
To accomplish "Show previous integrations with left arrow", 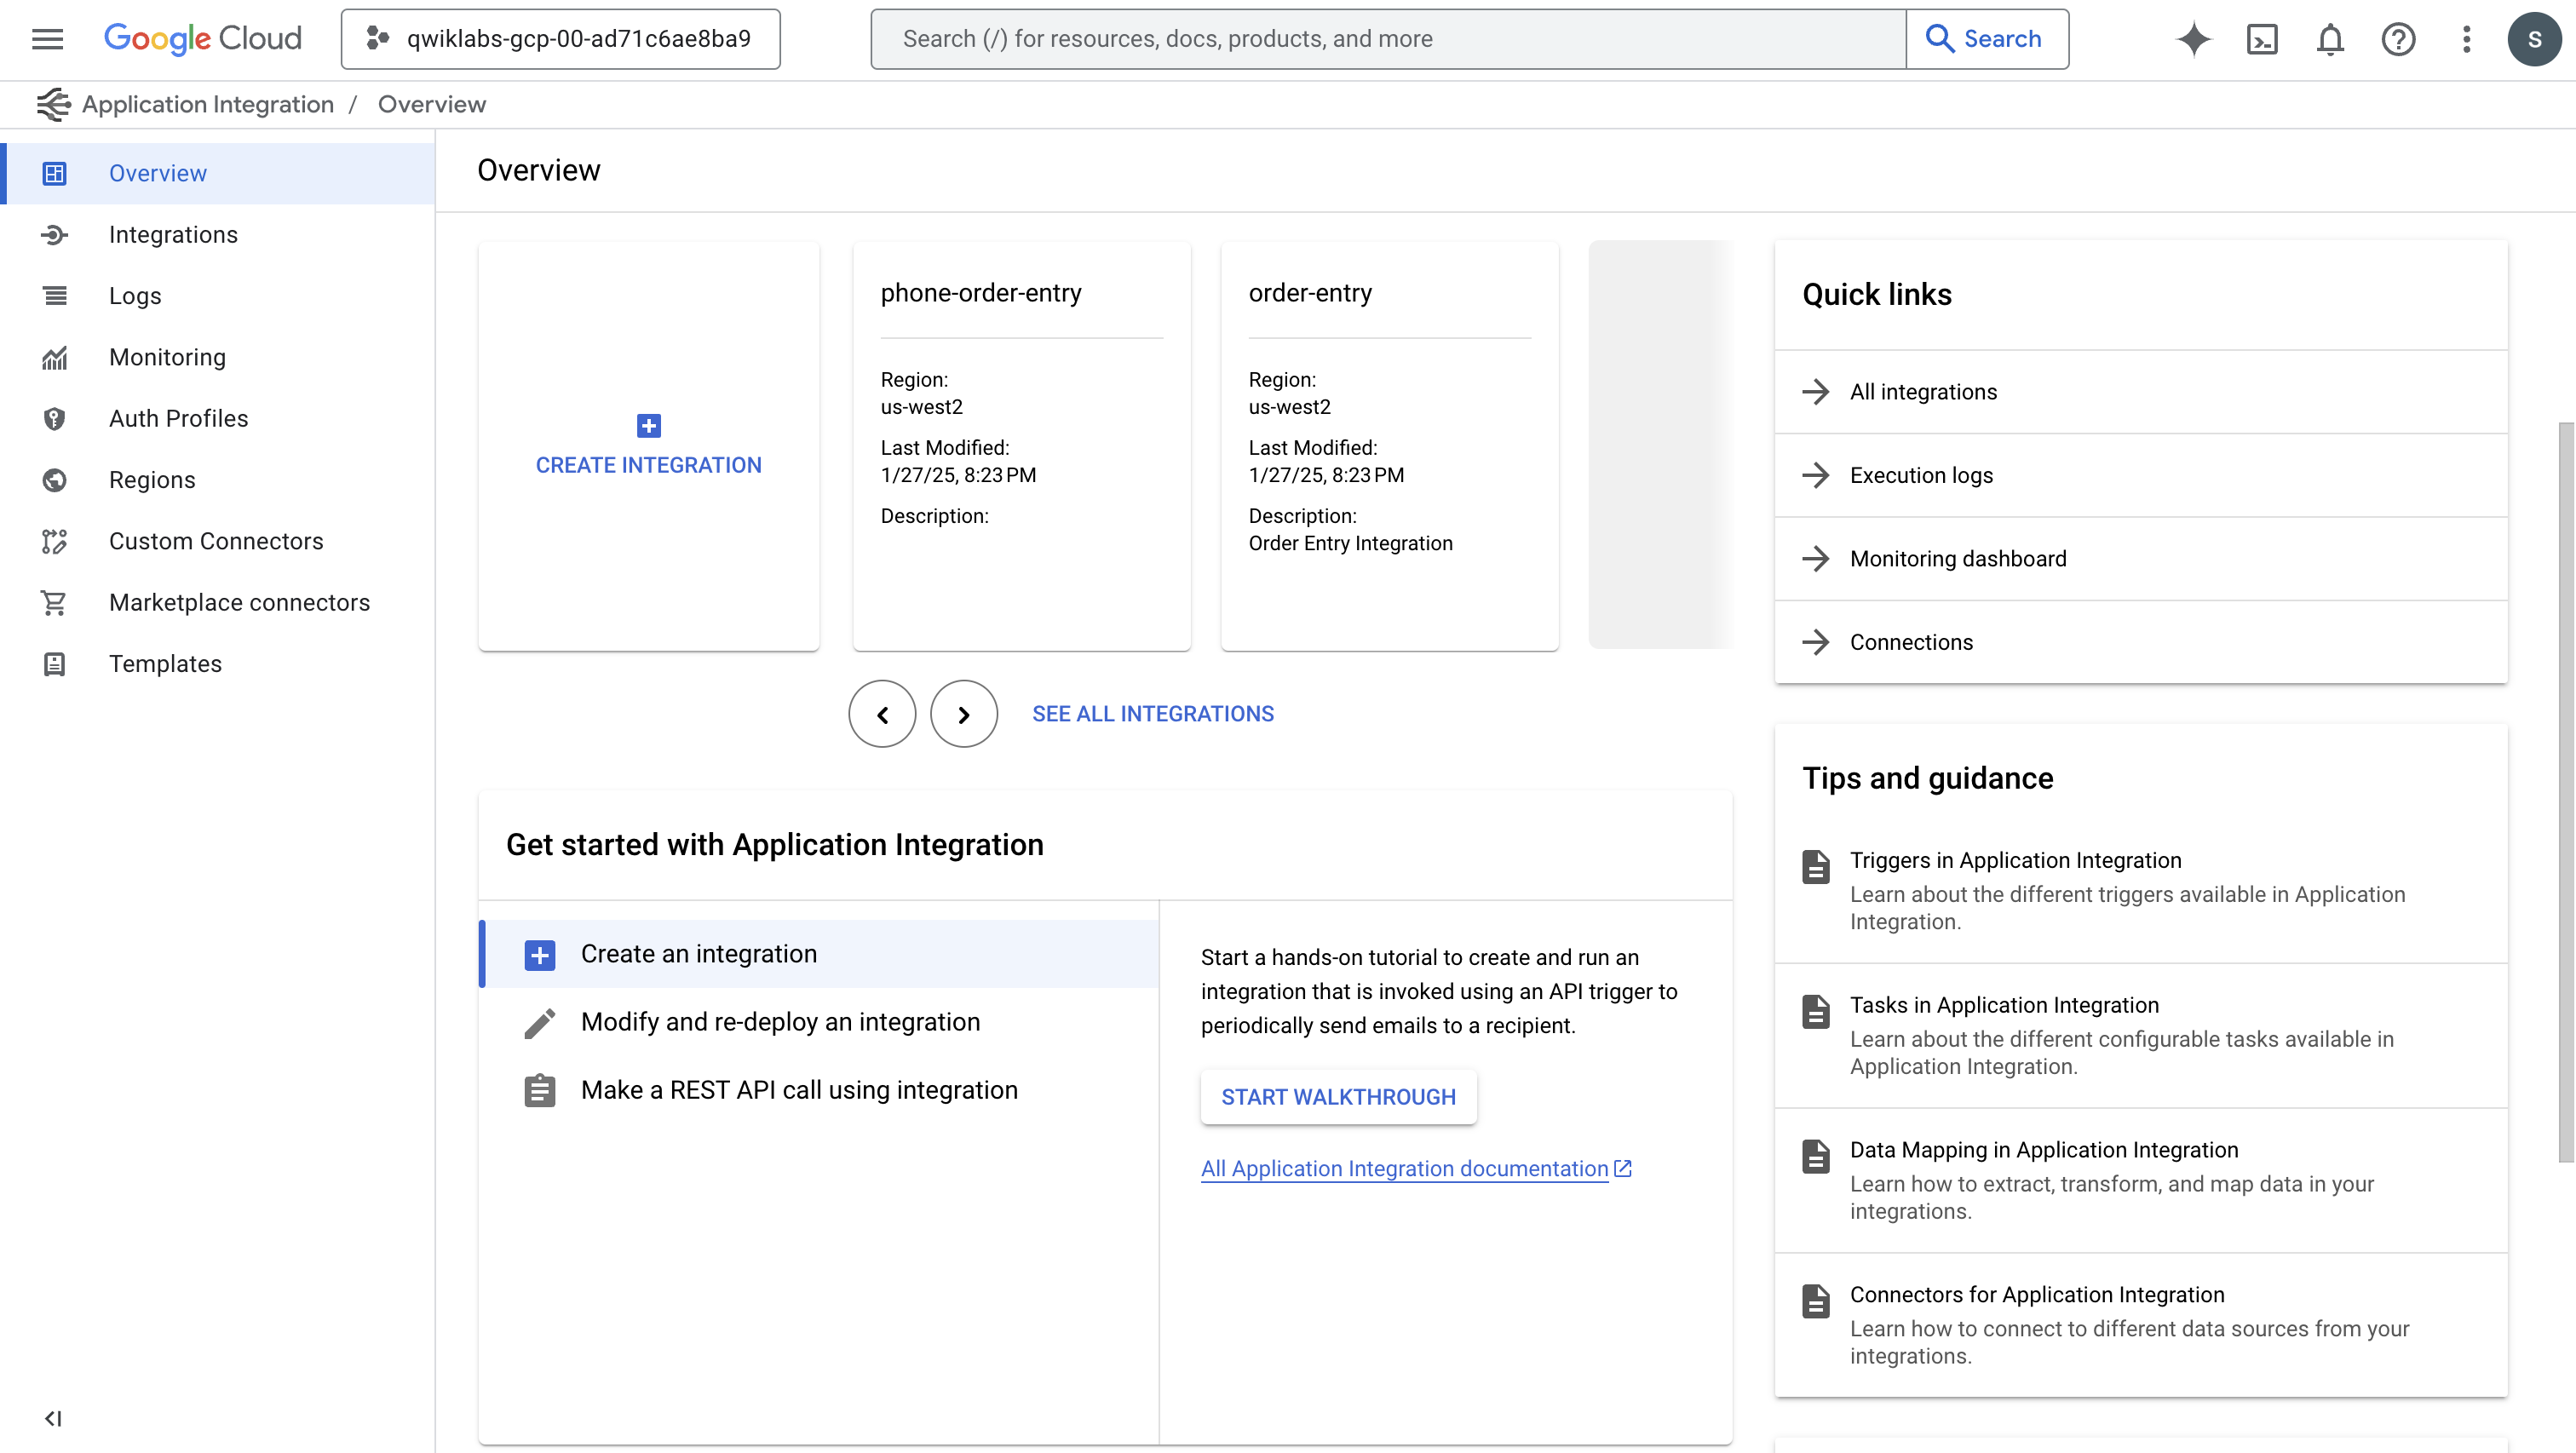I will point(881,713).
